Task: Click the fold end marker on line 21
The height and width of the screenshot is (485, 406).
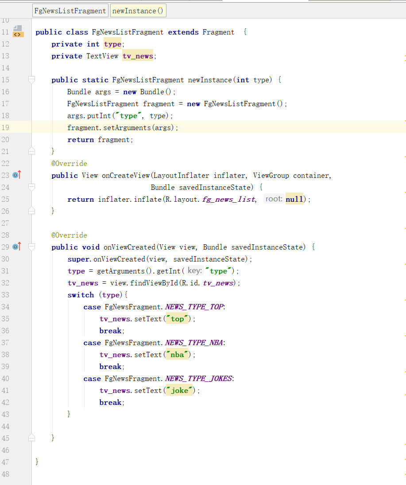Action: point(31,151)
